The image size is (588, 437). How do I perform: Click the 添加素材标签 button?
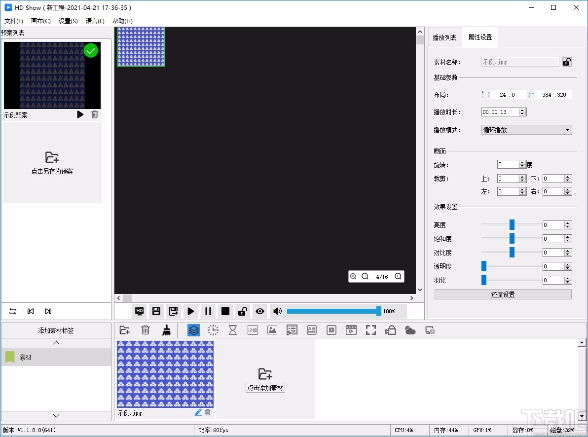tap(56, 330)
